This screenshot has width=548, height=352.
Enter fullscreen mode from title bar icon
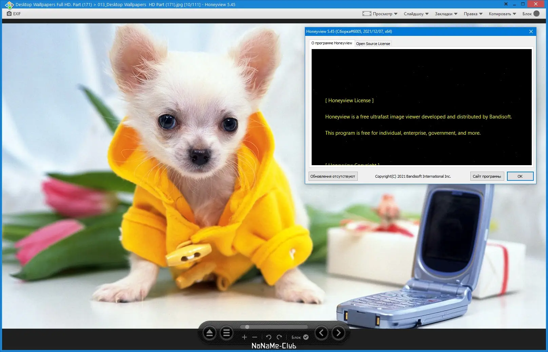click(506, 4)
